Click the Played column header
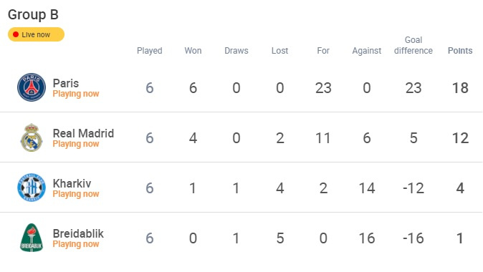483x272 pixels. [x=149, y=50]
